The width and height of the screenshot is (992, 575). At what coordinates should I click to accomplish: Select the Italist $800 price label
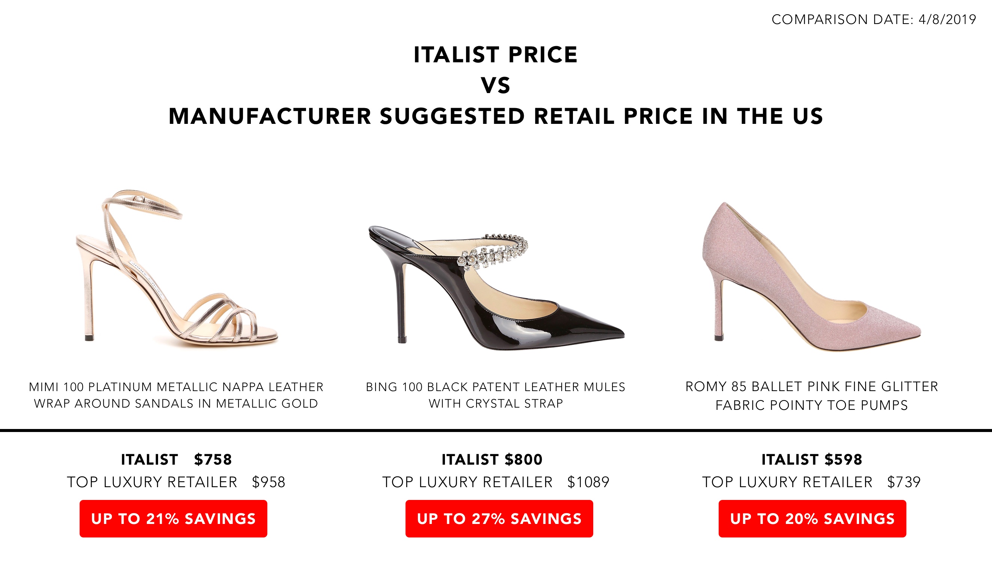tap(492, 459)
